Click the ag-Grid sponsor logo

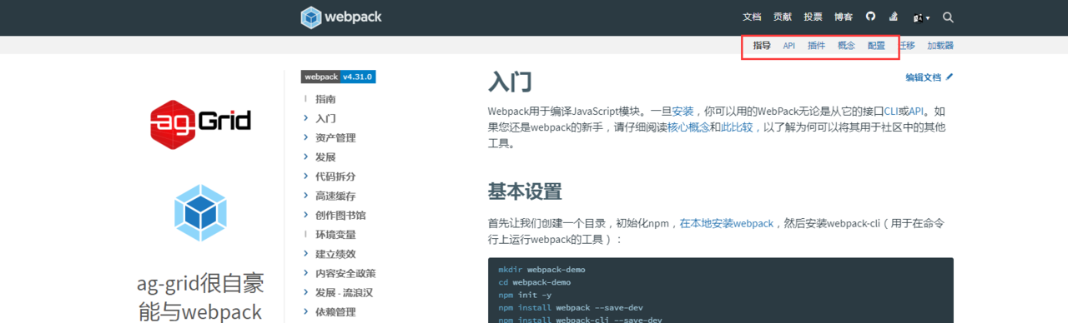coord(200,124)
